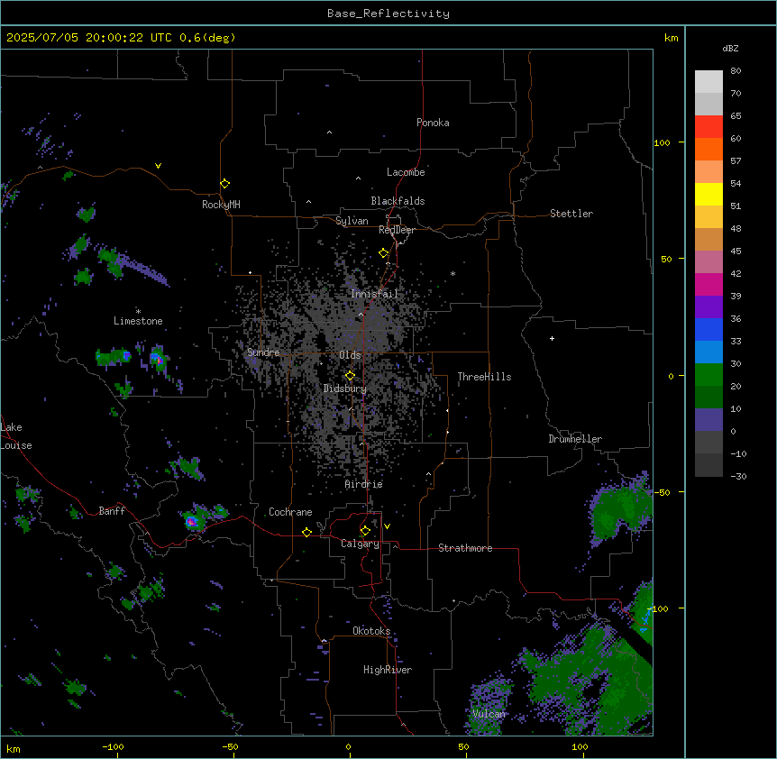Click the Cochrane town label
The image size is (777, 759).
(290, 512)
